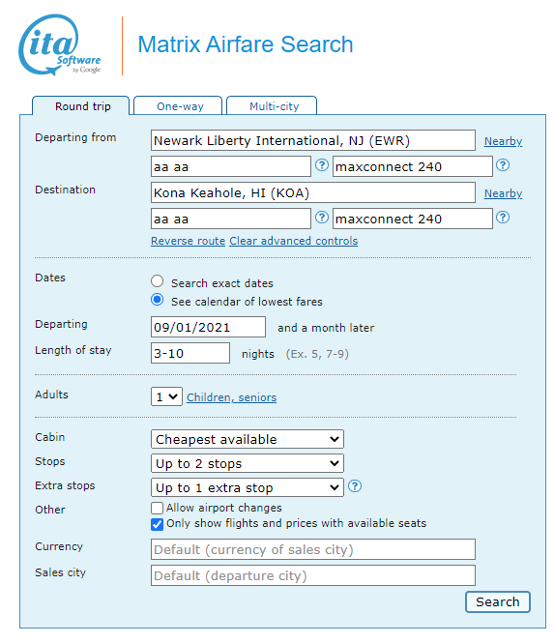Open help icon beside destination routing codes field
The height and width of the screenshot is (644, 554).
pos(322,218)
